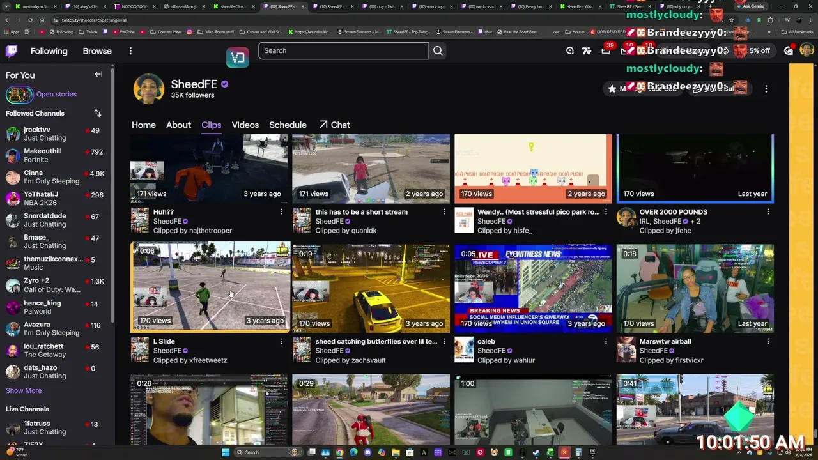Open Microsoft Edge from the taskbar

pyautogui.click(x=353, y=452)
